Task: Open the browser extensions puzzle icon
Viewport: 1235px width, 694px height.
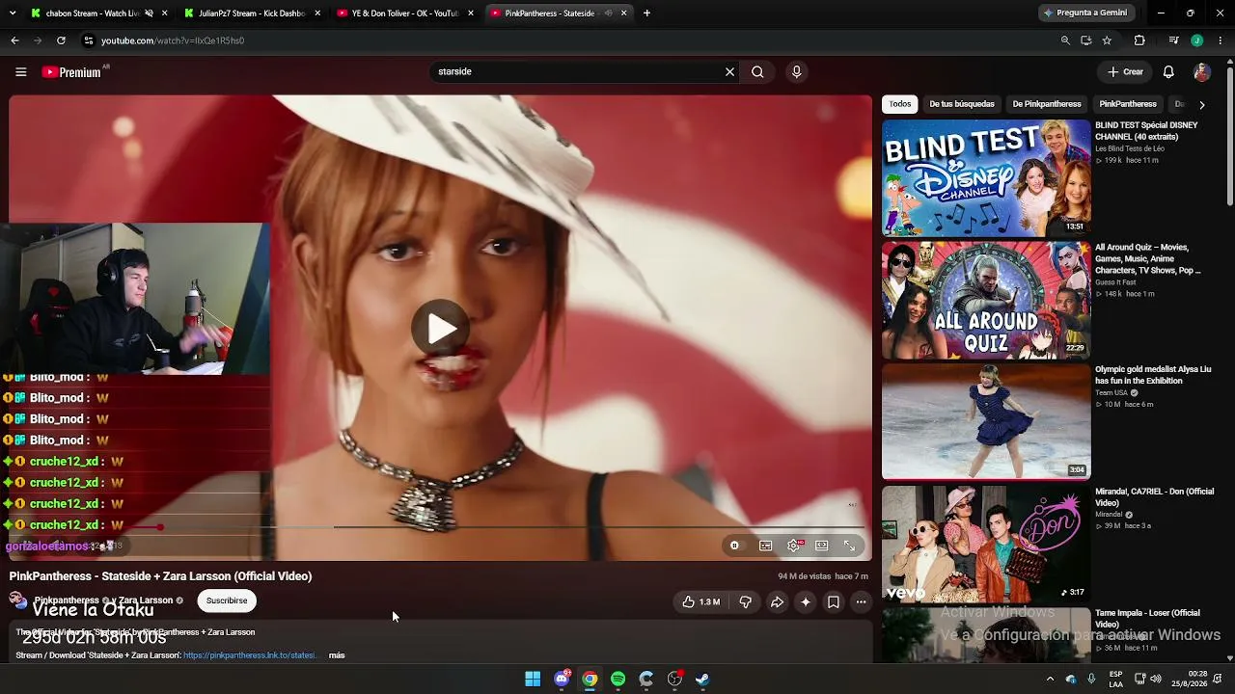Action: coord(1139,40)
